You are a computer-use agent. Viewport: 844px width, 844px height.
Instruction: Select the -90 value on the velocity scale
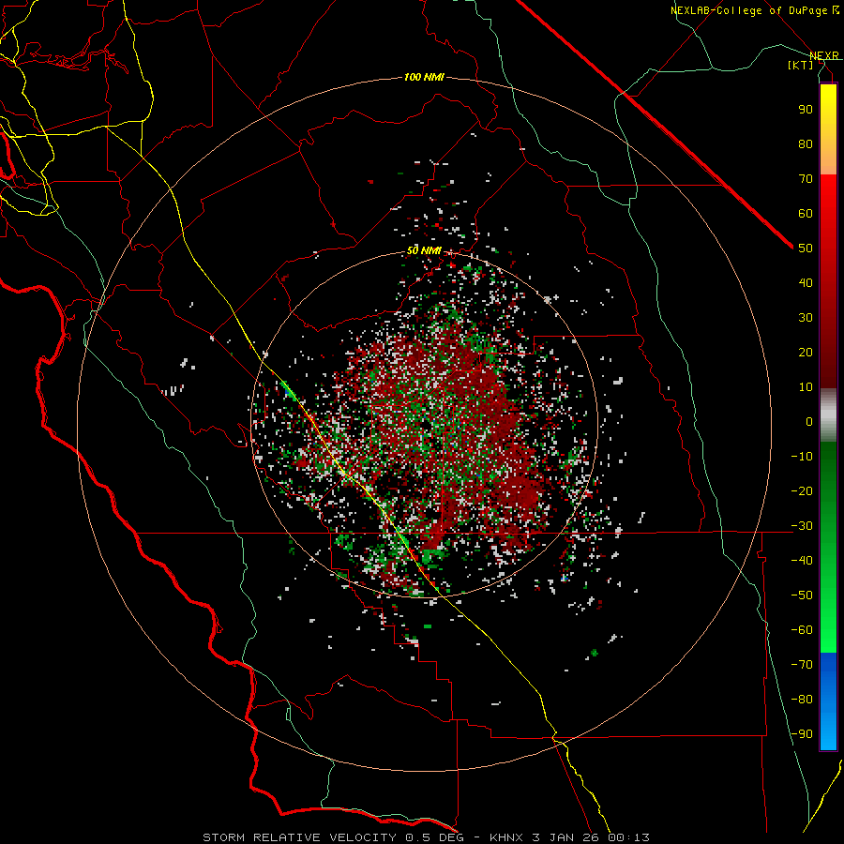tap(802, 734)
